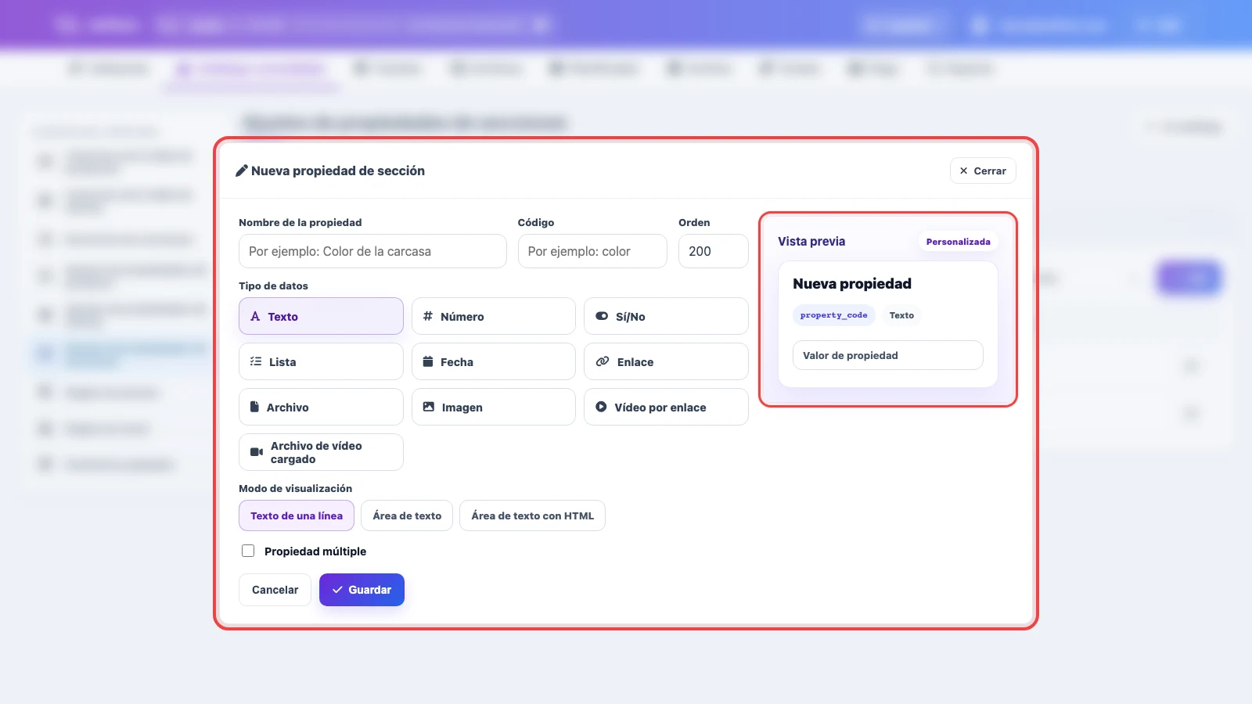Choose the Número hash icon option

click(428, 317)
